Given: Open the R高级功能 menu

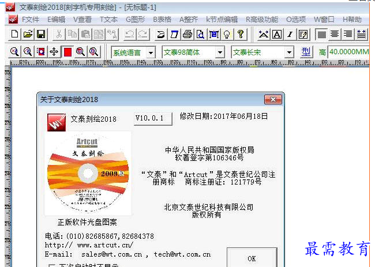Looking at the screenshot, I should [262, 20].
